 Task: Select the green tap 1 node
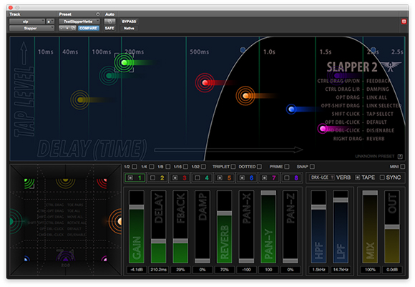[124, 63]
